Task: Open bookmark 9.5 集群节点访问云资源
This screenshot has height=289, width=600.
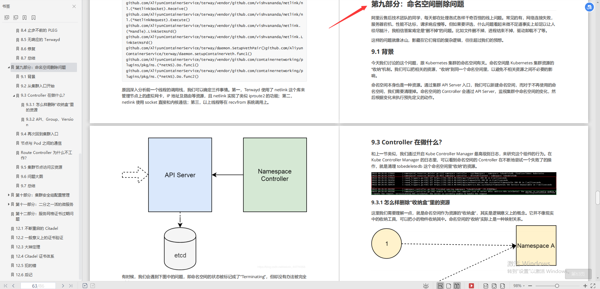Action: pyautogui.click(x=41, y=167)
